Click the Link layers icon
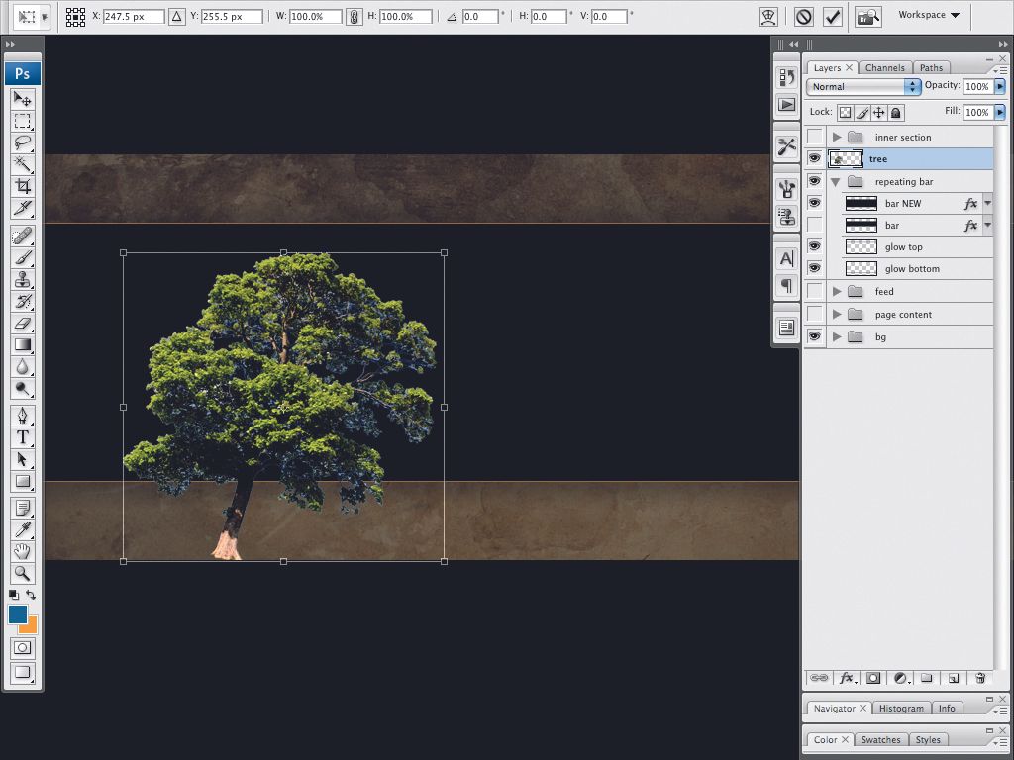The width and height of the screenshot is (1014, 760). (819, 678)
